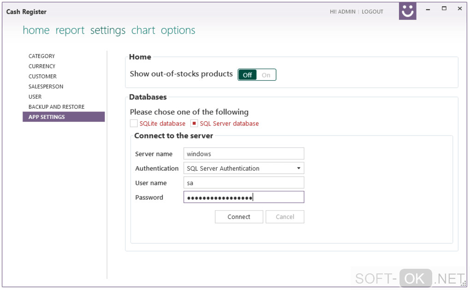Viewport: 470px width, 290px height.
Task: Focus the User name text field
Action: click(x=244, y=183)
